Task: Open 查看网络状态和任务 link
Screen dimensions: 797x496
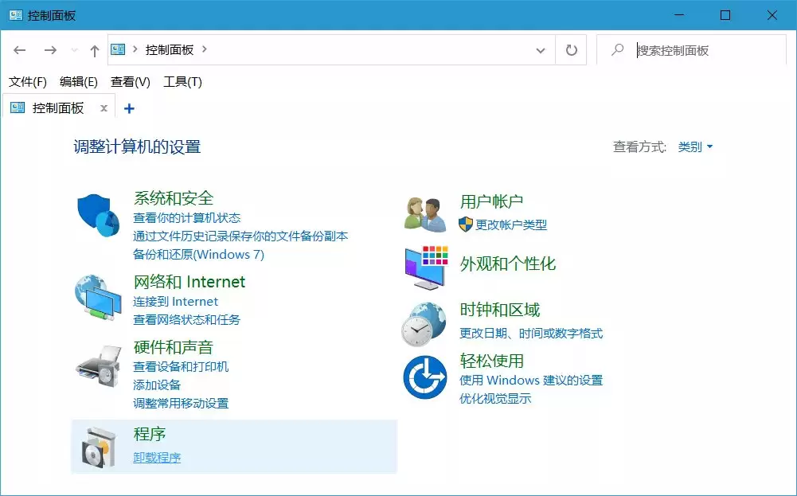Action: (186, 320)
